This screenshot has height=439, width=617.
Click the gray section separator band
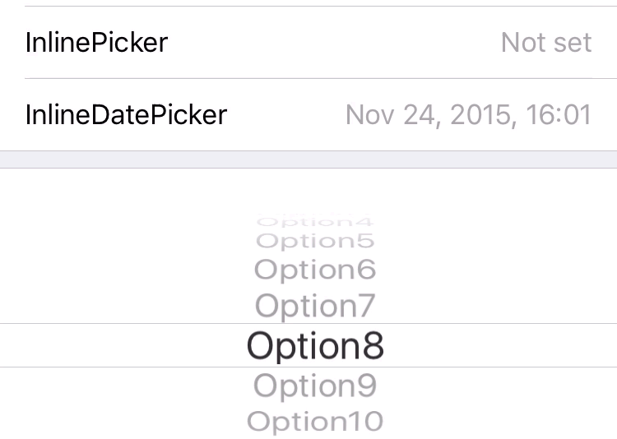(308, 159)
